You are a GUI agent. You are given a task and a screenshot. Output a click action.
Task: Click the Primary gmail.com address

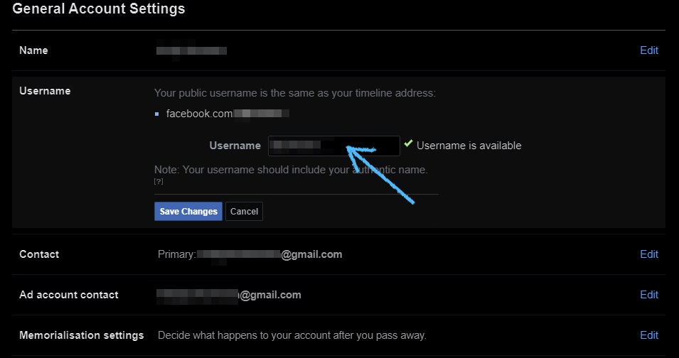[x=269, y=254]
